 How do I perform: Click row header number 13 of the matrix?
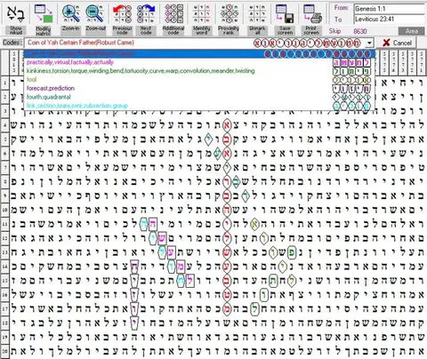tap(4, 252)
